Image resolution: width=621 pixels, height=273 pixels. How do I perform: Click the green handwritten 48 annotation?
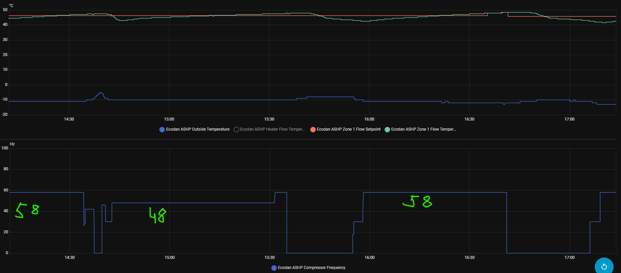point(158,215)
